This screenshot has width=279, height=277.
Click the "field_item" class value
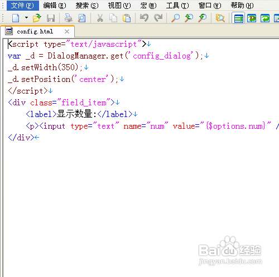coord(84,103)
